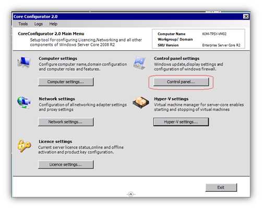The height and width of the screenshot is (209, 262).
Task: Open the Tools menu
Action: [23, 24]
